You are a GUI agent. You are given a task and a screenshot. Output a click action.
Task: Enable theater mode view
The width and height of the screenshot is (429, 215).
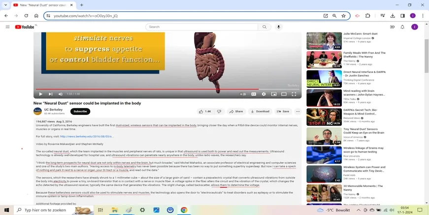pos(284,94)
